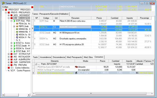Click the red square icon of .MOV MOVIMIENT
This screenshot has height=98, width=157.
click(x=11, y=15)
